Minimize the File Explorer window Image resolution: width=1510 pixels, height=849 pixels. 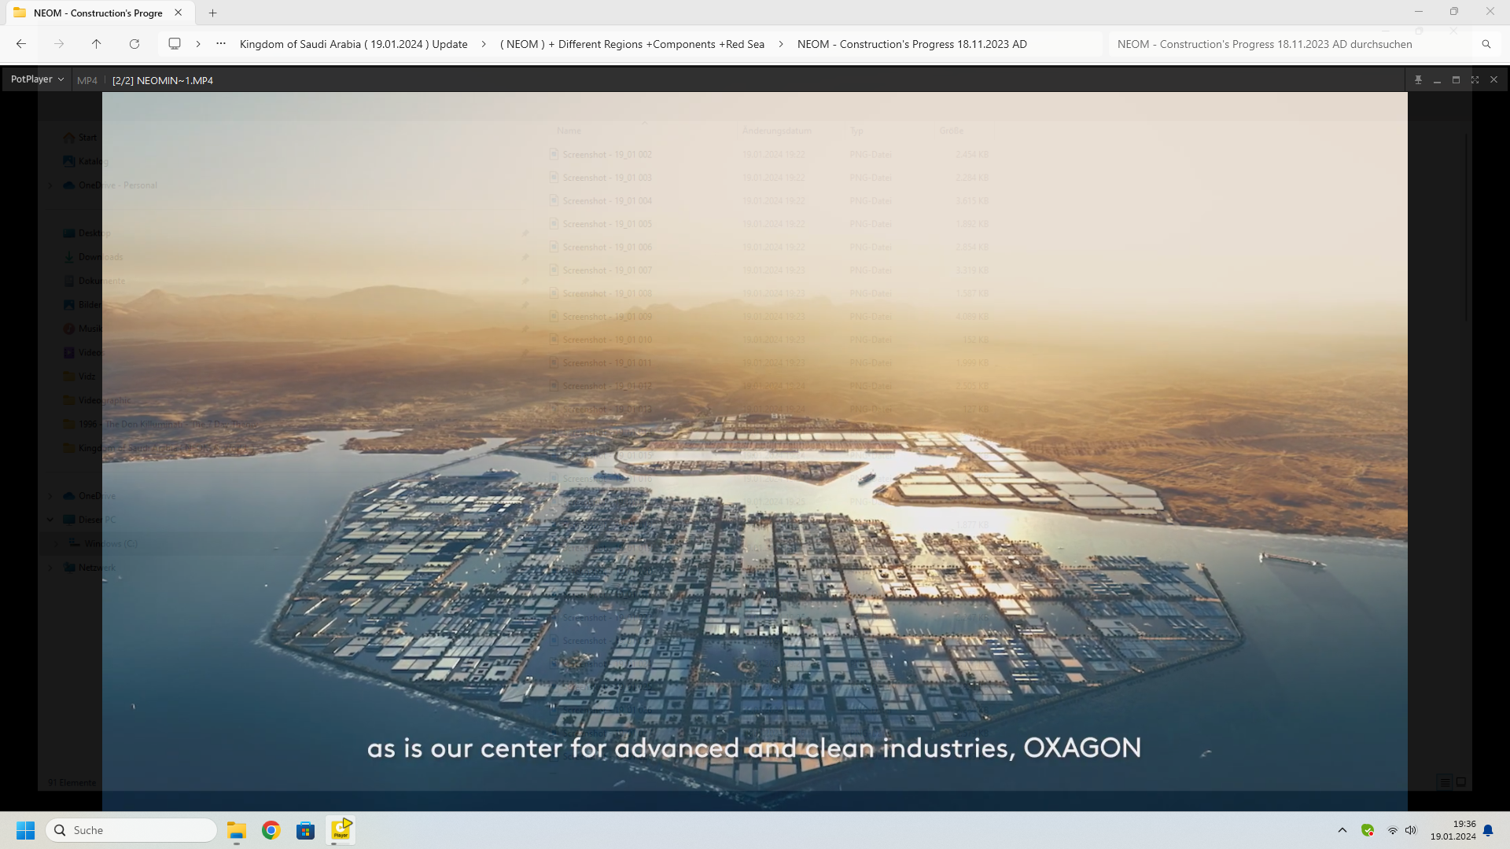click(x=1419, y=12)
